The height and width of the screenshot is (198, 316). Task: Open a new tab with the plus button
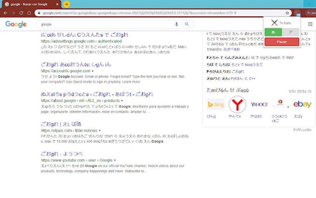(x=67, y=4)
